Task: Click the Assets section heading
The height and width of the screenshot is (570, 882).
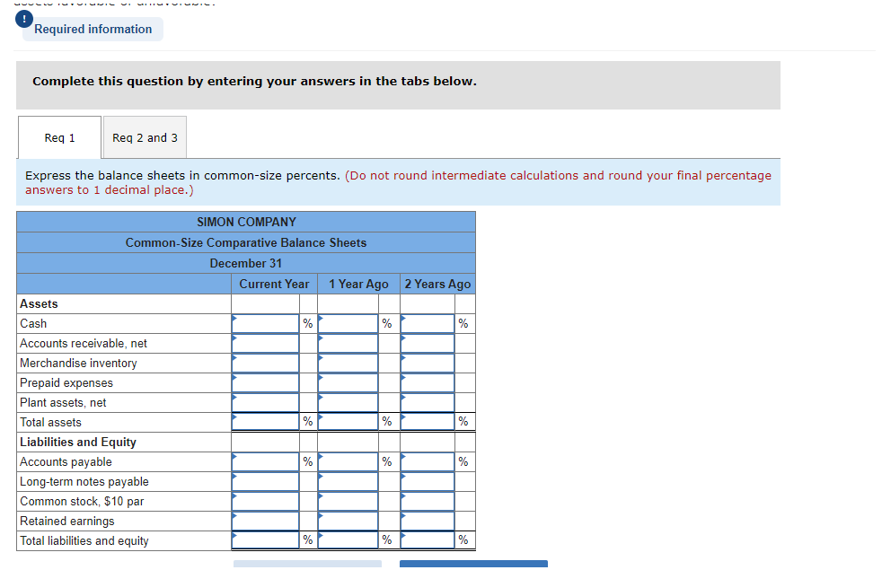Action: point(39,304)
